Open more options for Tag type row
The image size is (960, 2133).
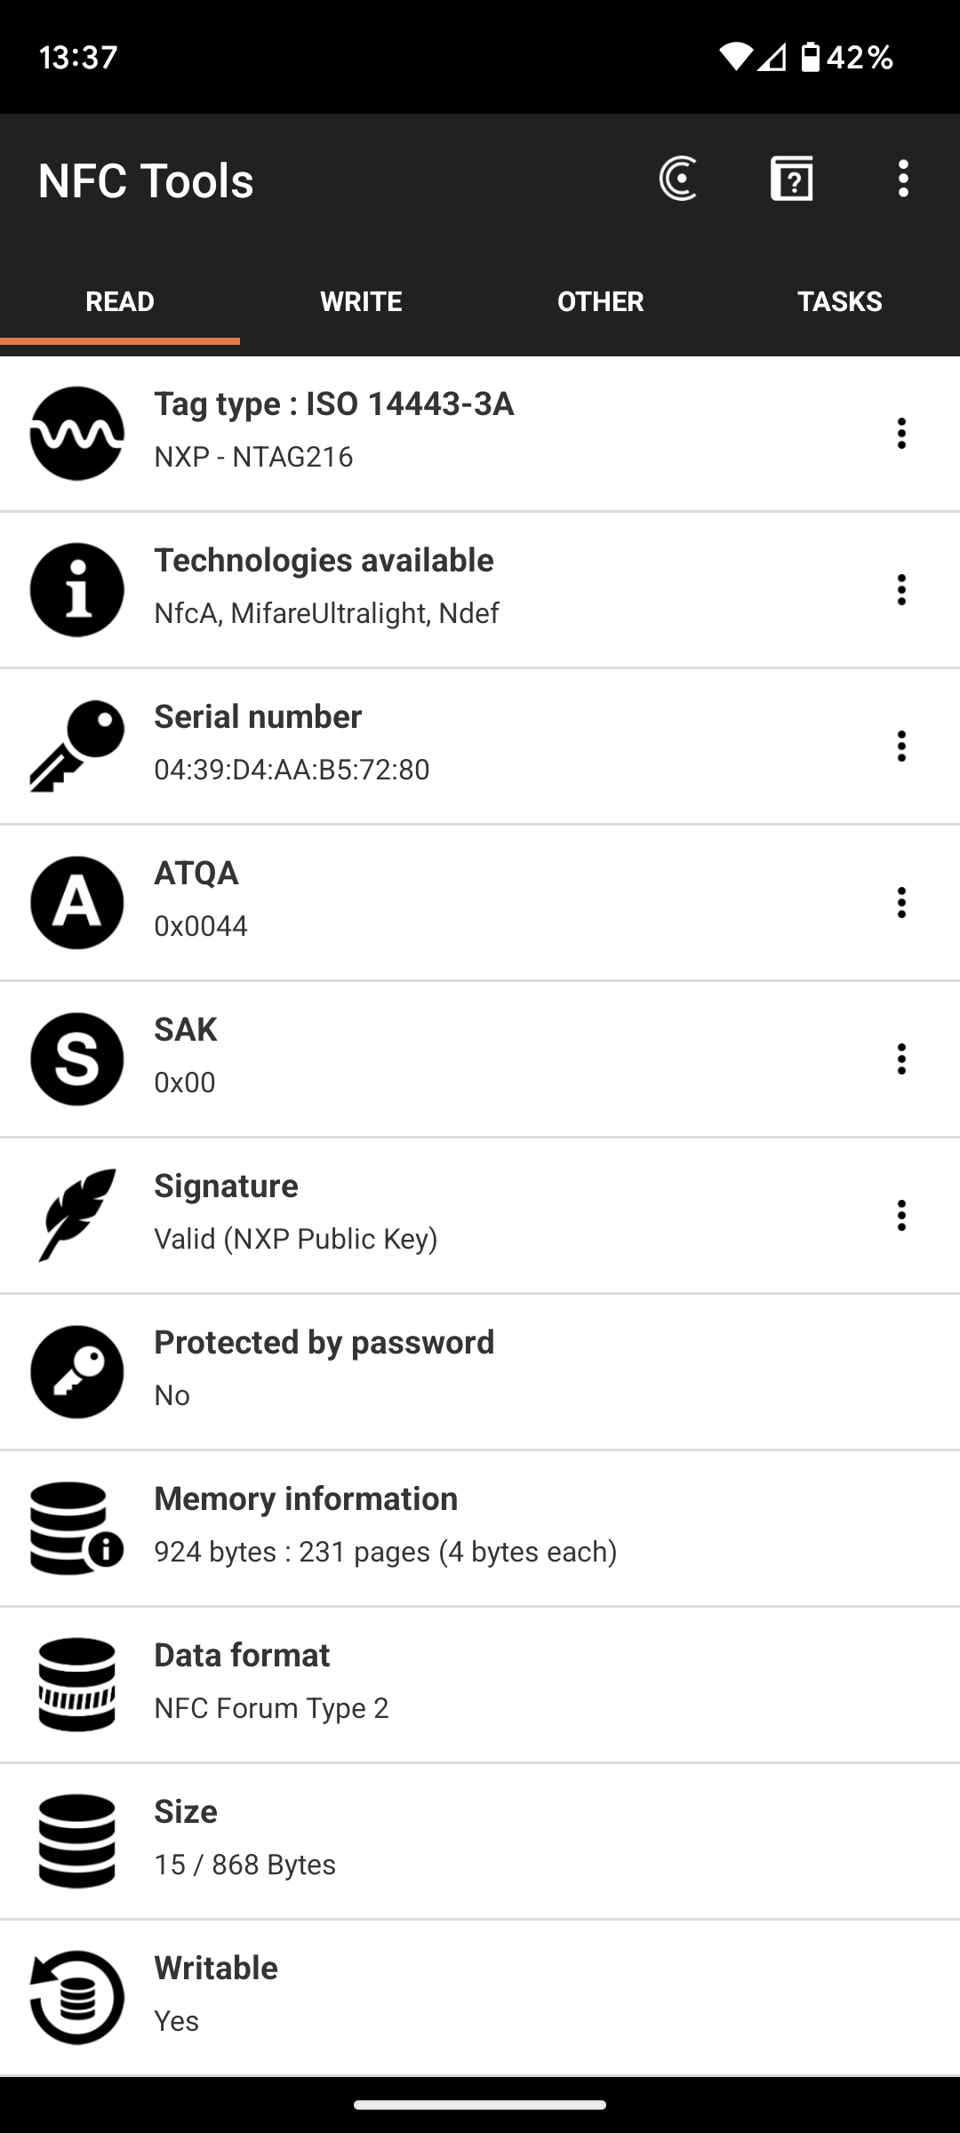click(901, 434)
